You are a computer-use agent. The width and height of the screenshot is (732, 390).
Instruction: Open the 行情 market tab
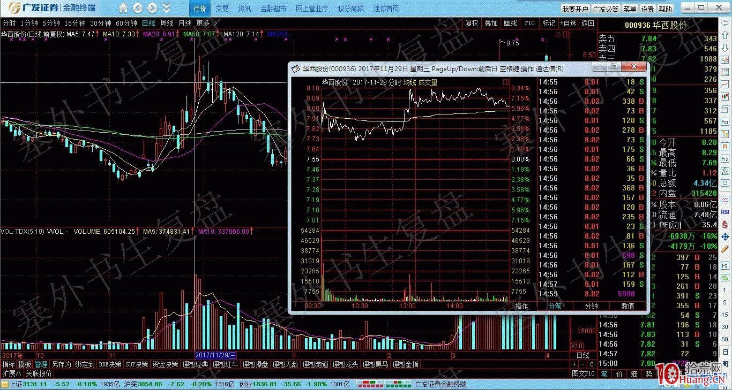pos(200,9)
